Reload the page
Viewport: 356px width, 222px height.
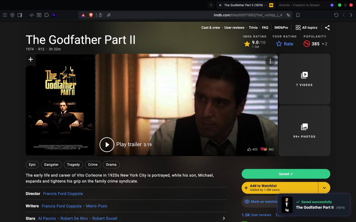coord(336,15)
